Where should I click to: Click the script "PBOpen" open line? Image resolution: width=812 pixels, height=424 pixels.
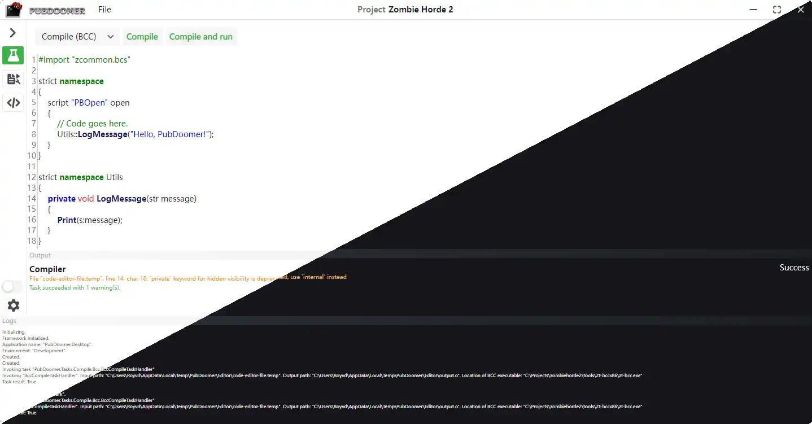click(89, 103)
